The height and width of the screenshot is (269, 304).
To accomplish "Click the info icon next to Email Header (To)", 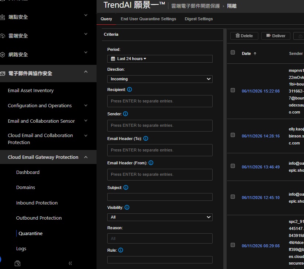I will [x=146, y=139].
